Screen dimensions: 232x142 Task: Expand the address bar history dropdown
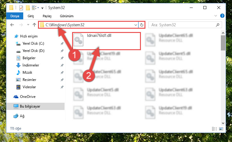coord(135,25)
